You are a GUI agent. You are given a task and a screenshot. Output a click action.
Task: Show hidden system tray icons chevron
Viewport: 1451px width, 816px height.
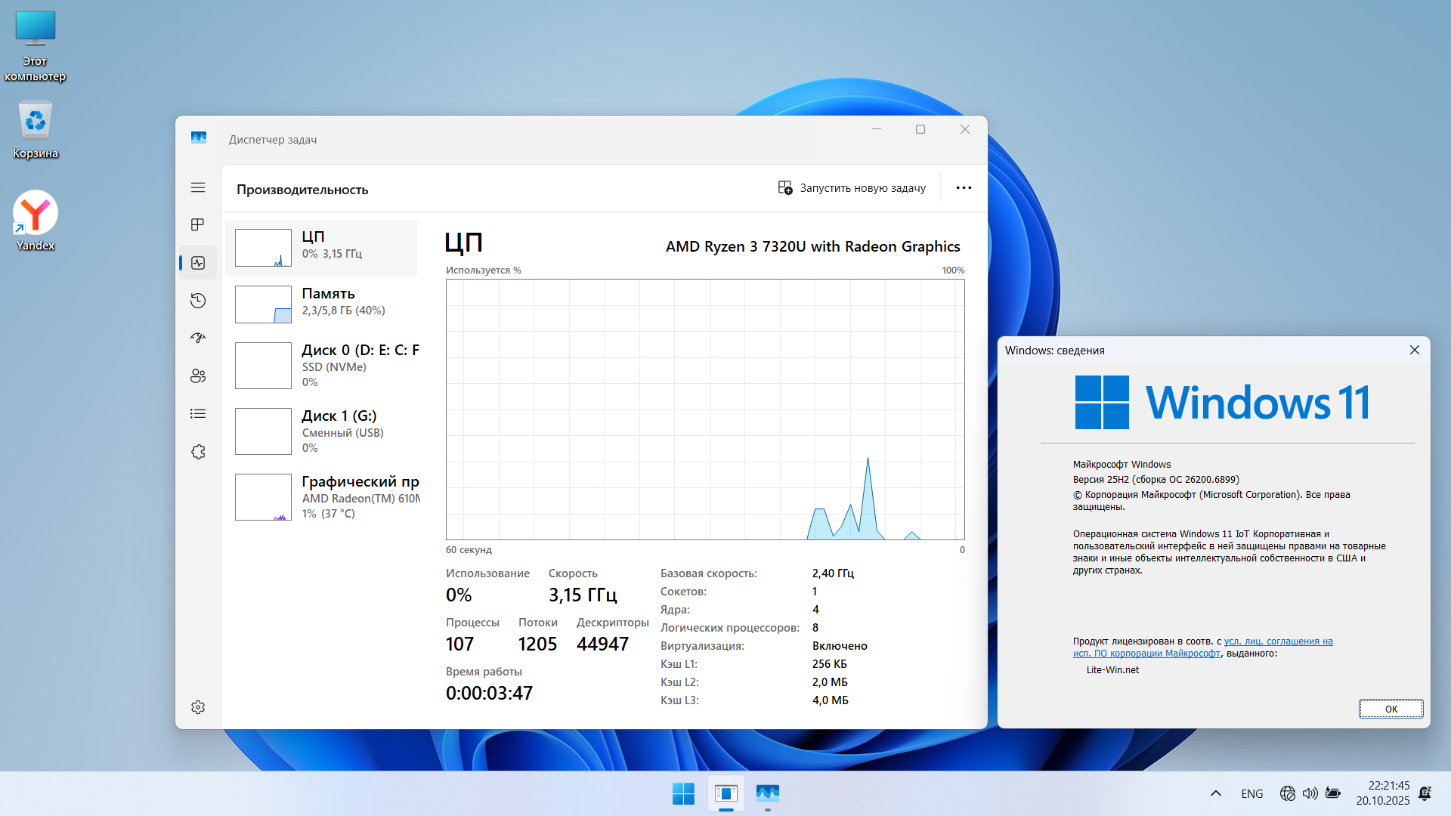click(1215, 793)
